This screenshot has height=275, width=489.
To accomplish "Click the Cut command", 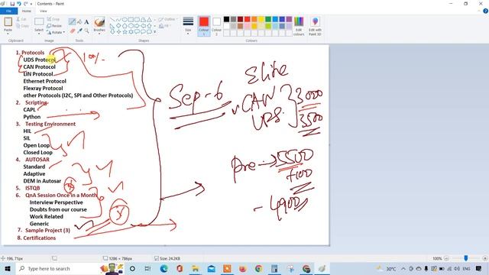I will [x=21, y=19].
